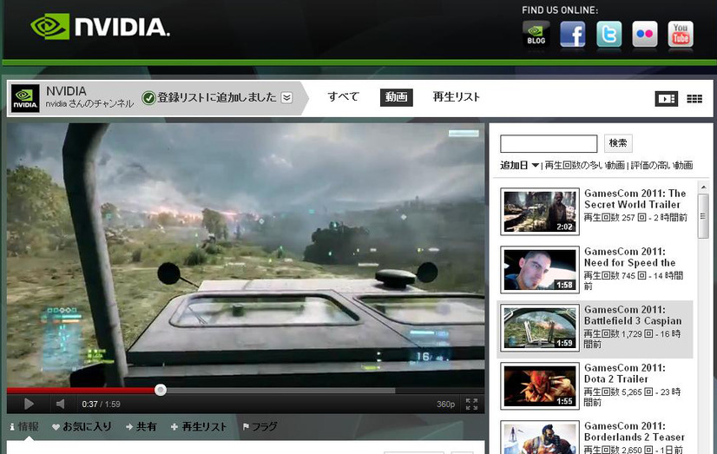Mute the video volume
This screenshot has width=717, height=454.
click(60, 404)
